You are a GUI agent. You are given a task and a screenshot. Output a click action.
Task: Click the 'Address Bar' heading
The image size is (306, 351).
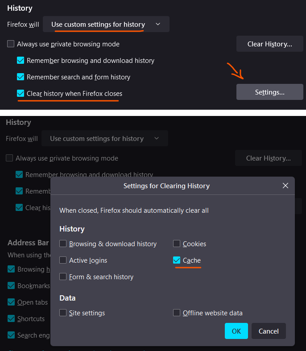[x=28, y=243]
